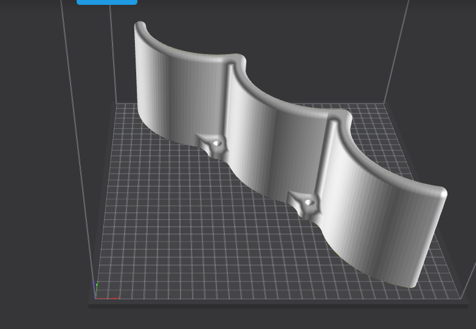The image size is (476, 329).
Task: Click the right vertical build volume edge line
Action: pos(396,49)
